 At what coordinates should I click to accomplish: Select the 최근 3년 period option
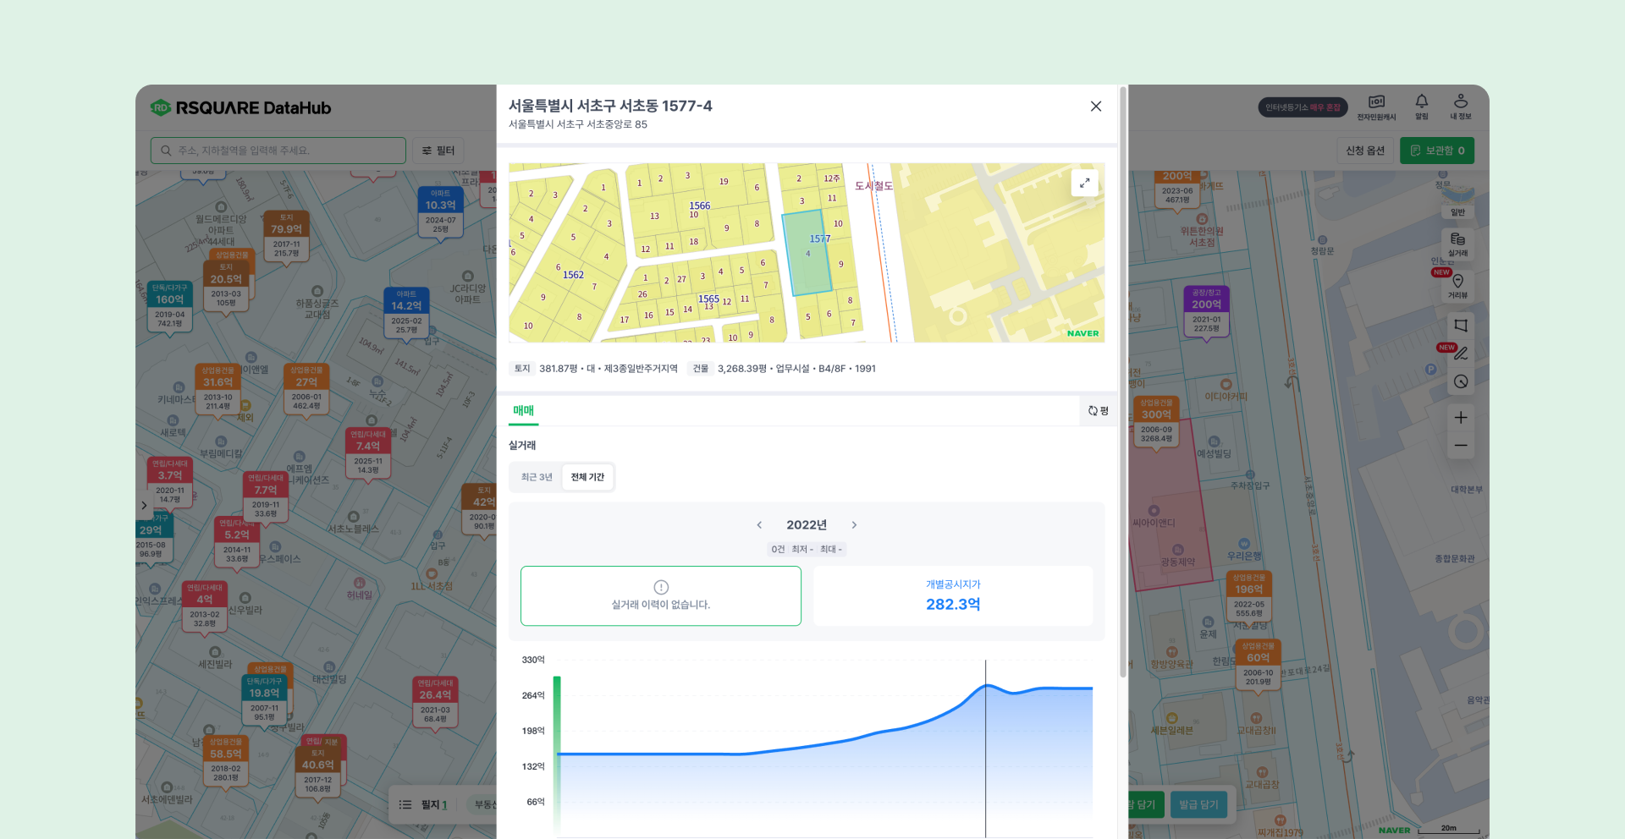click(x=537, y=477)
